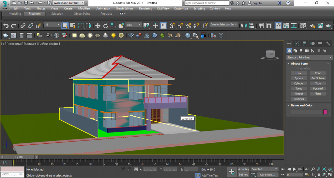Activate Select and Uniform Scale tool

point(113,26)
